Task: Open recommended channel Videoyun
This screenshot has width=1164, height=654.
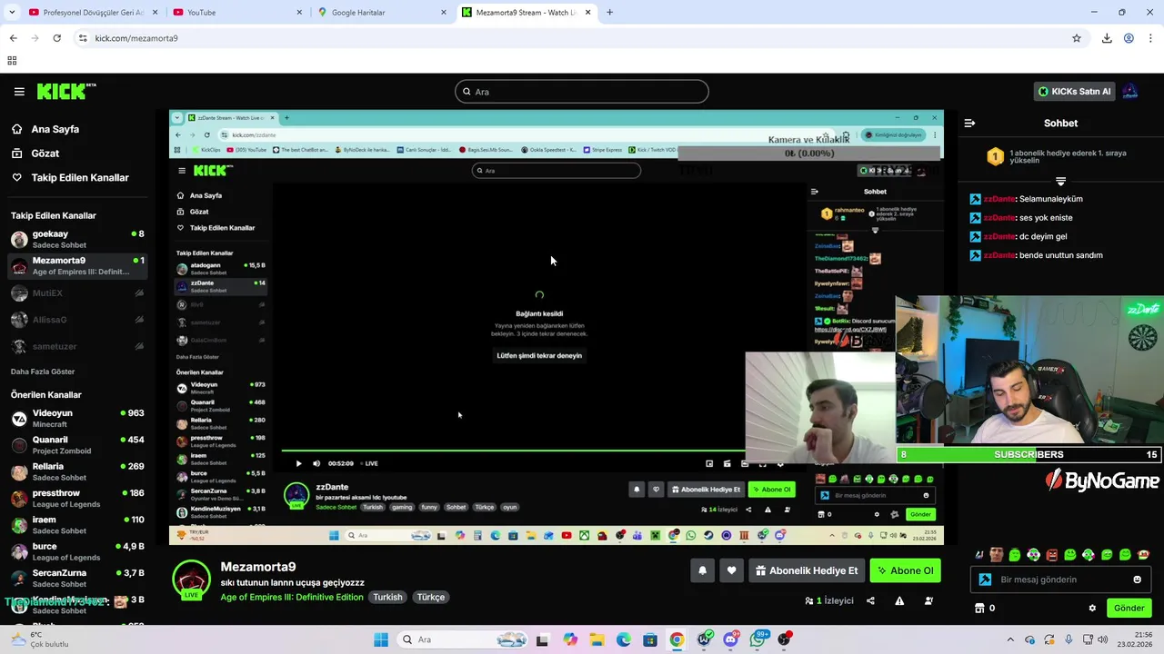Action: pyautogui.click(x=77, y=418)
